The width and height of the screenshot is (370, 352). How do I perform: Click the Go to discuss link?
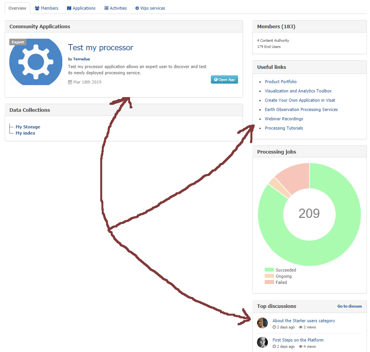pyautogui.click(x=349, y=306)
